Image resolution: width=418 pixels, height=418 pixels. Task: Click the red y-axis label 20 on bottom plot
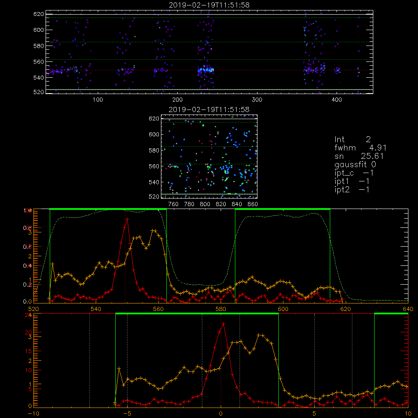pos(28,332)
